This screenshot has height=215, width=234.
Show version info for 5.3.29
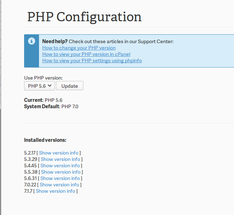(60, 159)
